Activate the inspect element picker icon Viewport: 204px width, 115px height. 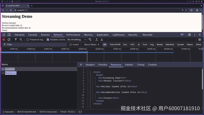click(x=4, y=35)
